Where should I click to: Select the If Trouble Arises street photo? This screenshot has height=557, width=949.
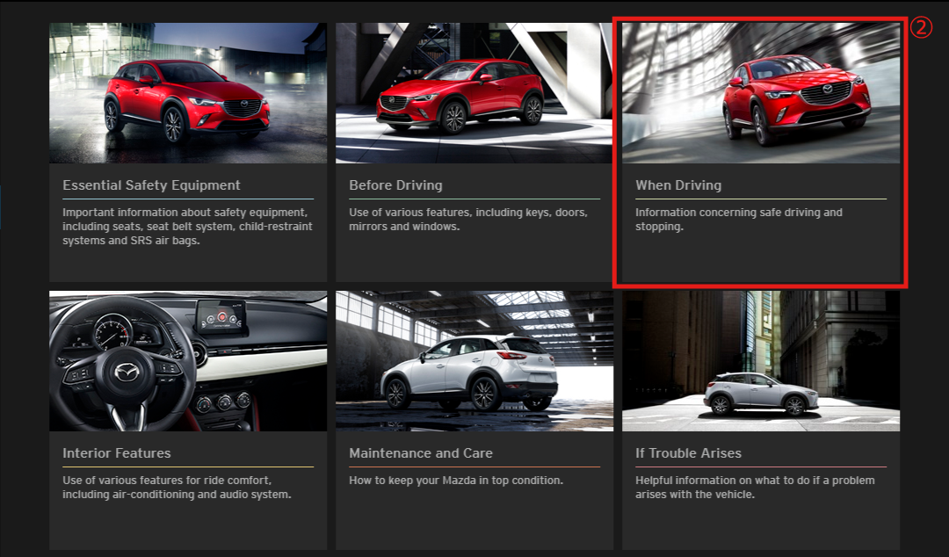point(760,361)
